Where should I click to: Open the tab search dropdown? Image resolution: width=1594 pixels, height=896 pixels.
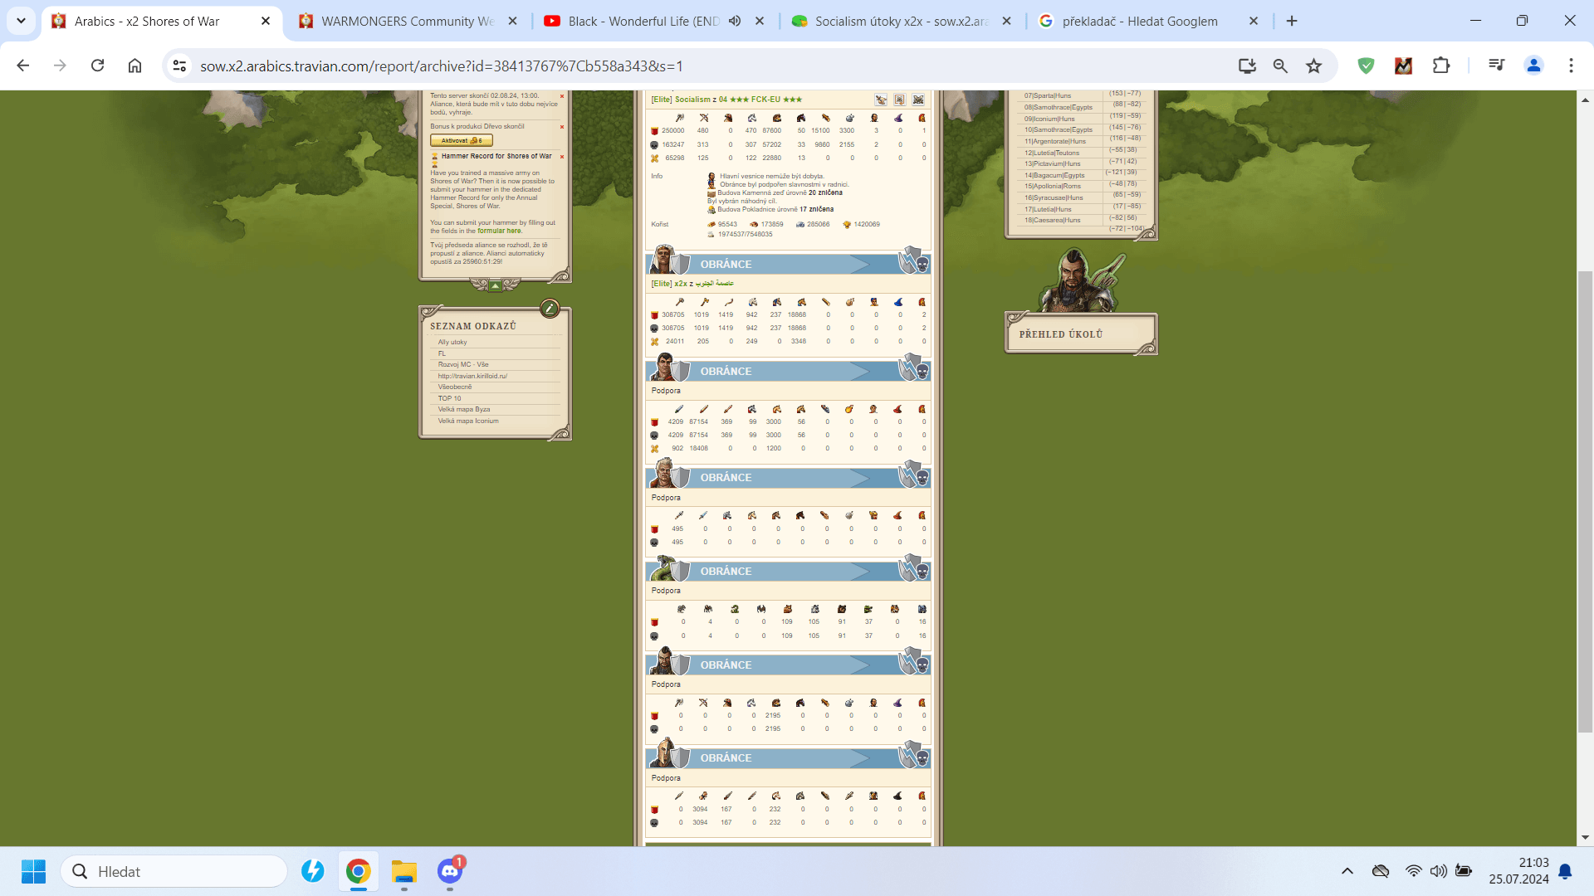pos(21,21)
